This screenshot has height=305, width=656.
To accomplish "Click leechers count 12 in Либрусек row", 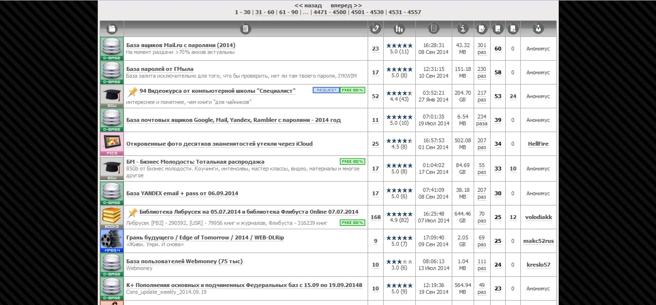I will point(513,217).
